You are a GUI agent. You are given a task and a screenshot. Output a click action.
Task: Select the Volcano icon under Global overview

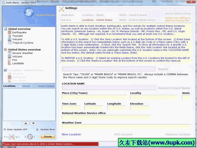pos(10,39)
